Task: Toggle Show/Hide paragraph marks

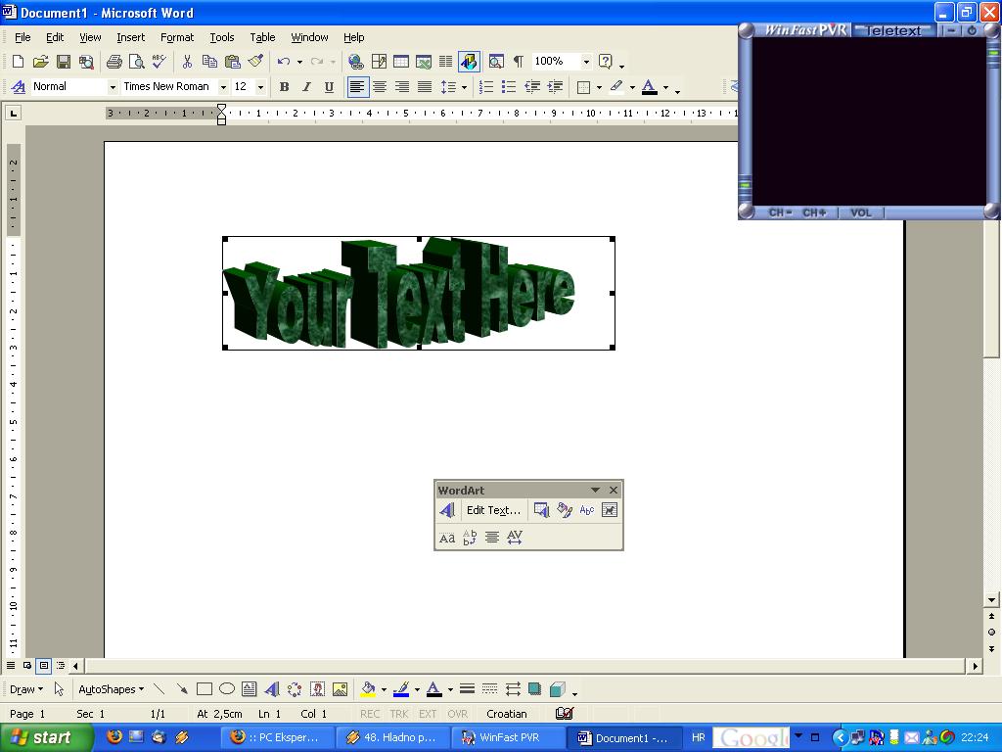Action: click(x=518, y=62)
